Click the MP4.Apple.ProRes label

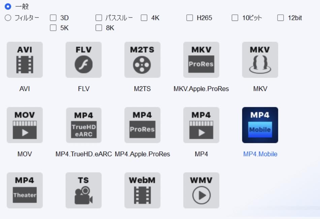click(x=142, y=154)
